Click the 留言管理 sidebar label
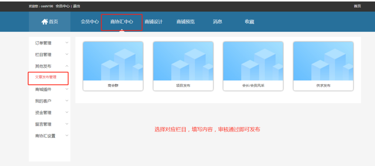This screenshot has width=375, height=166. [x=43, y=125]
